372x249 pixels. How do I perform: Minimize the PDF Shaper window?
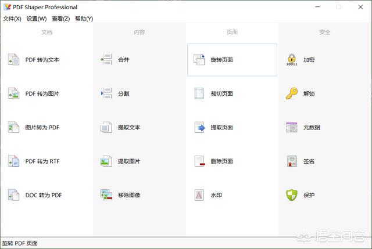tap(317, 7)
